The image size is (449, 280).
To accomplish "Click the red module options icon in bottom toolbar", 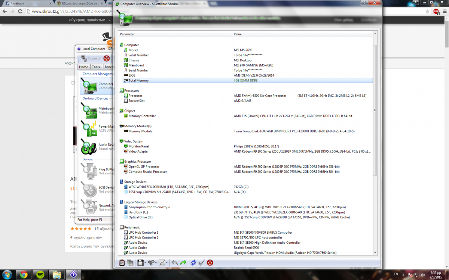I will click(122, 263).
